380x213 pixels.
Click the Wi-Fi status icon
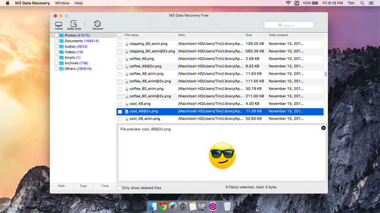288,3
